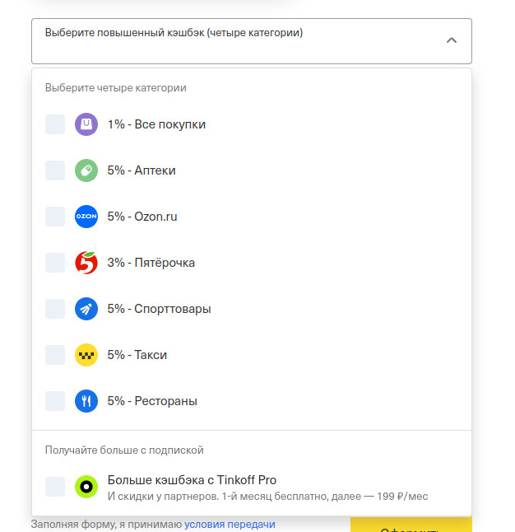Open the условия передачи link
This screenshot has height=532, width=515.
coord(230,525)
